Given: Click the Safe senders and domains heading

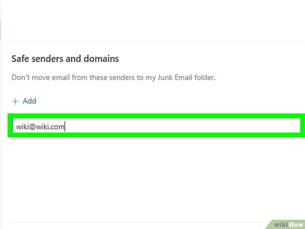Looking at the screenshot, I should pyautogui.click(x=65, y=59).
